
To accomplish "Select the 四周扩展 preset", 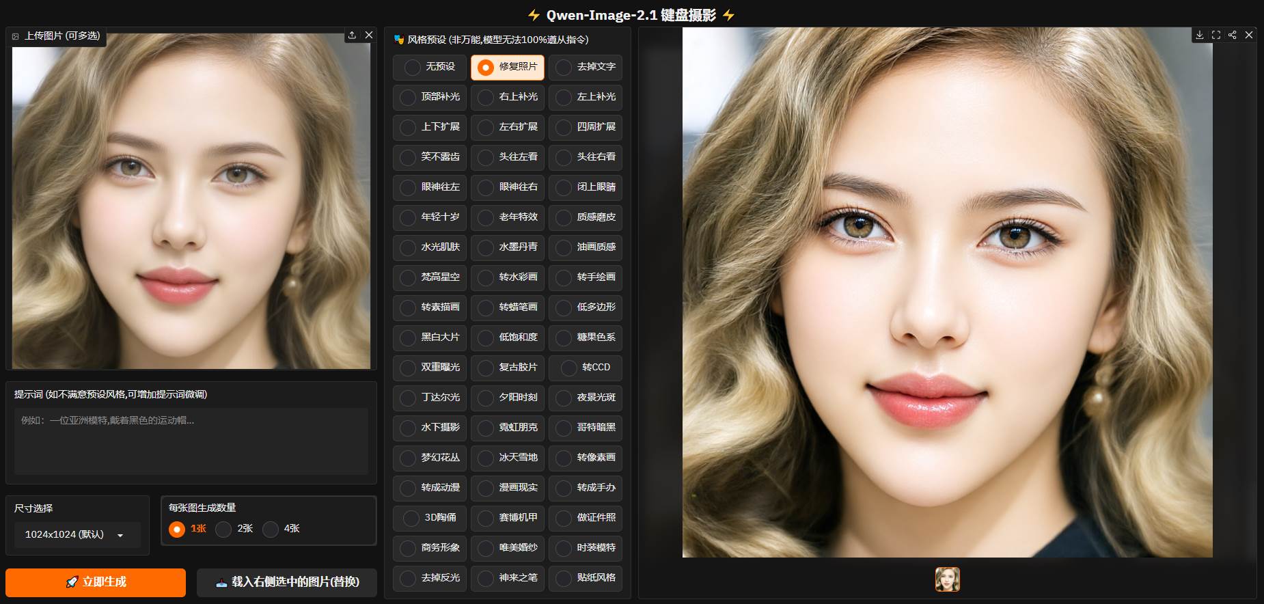I will tap(586, 127).
